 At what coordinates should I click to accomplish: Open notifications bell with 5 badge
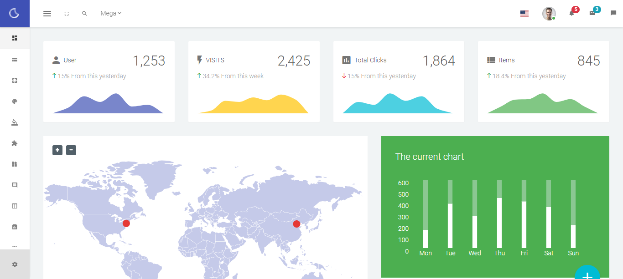(x=571, y=13)
